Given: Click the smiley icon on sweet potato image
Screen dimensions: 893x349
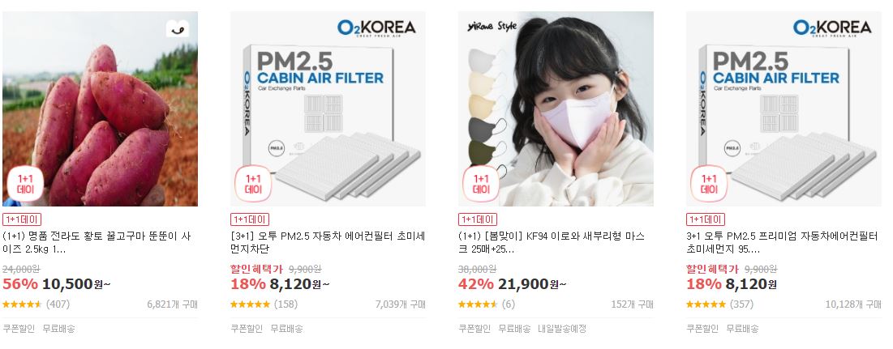Looking at the screenshot, I should (177, 28).
